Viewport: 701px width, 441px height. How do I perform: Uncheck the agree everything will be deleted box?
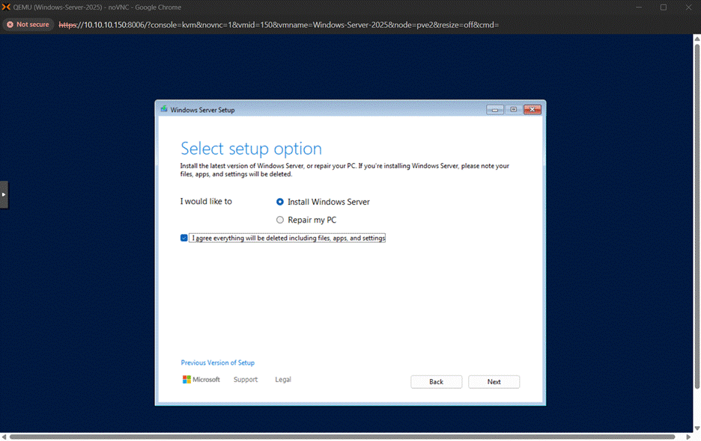click(x=184, y=238)
